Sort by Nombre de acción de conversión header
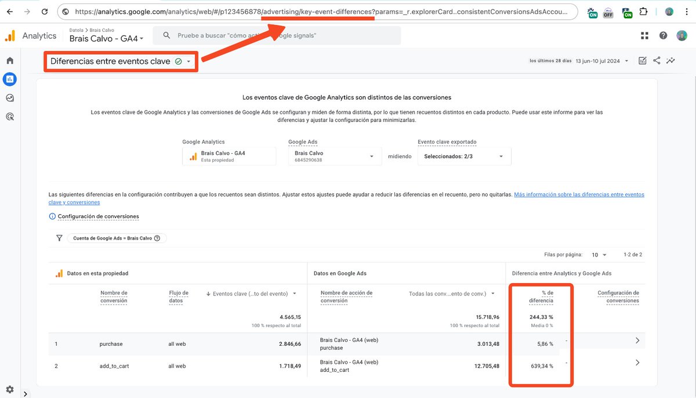Image resolution: width=696 pixels, height=398 pixels. 347,296
